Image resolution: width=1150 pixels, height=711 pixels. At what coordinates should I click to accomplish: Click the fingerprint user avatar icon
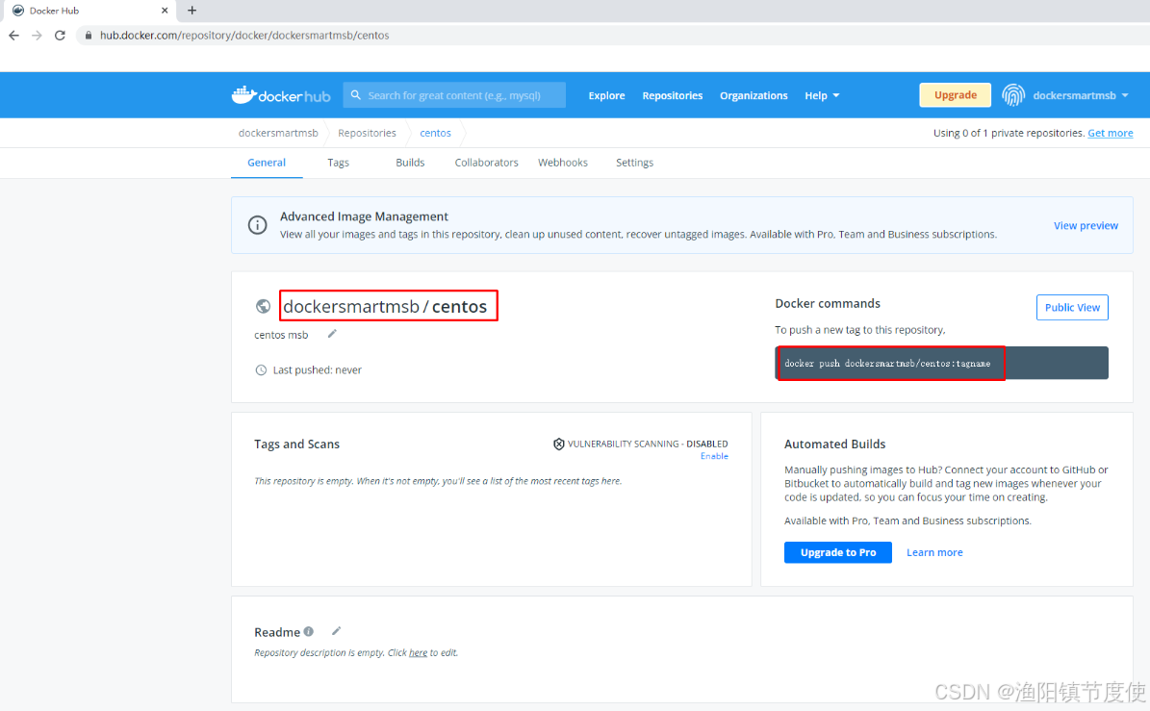1012,95
